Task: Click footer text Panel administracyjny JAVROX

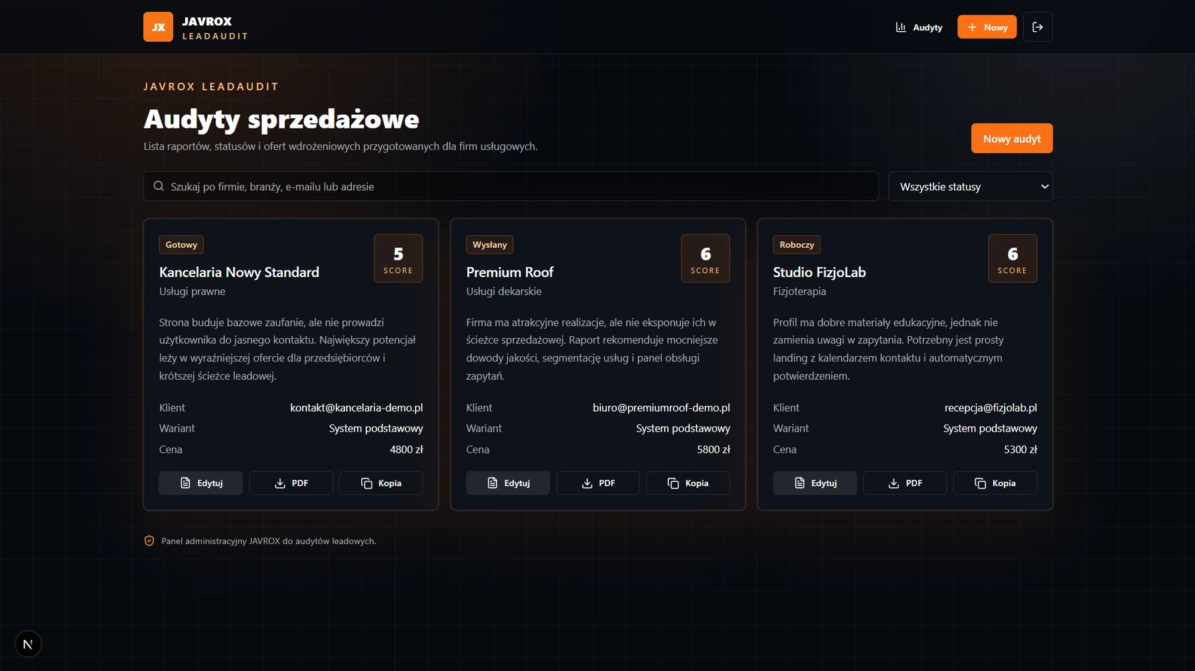Action: coord(269,541)
